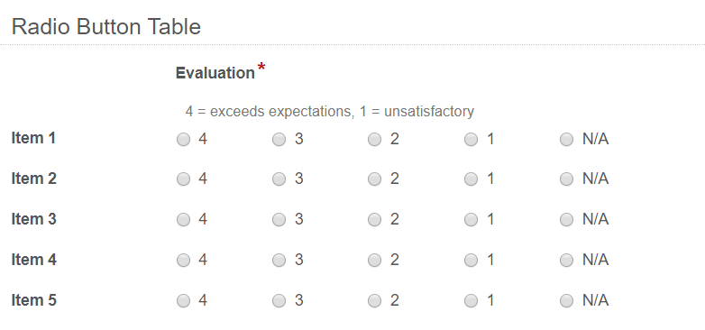705x330 pixels.
Task: Select rating 2 for Item 4
Action: 374,261
